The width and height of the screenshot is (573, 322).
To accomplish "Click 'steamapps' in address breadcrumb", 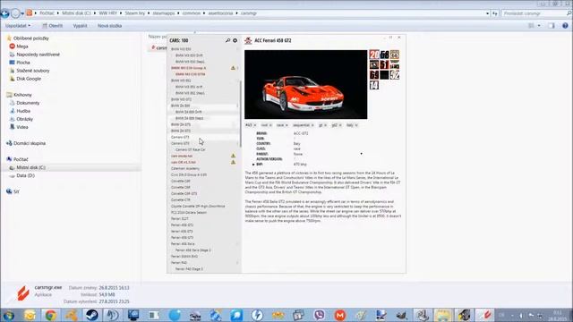I will [x=164, y=13].
